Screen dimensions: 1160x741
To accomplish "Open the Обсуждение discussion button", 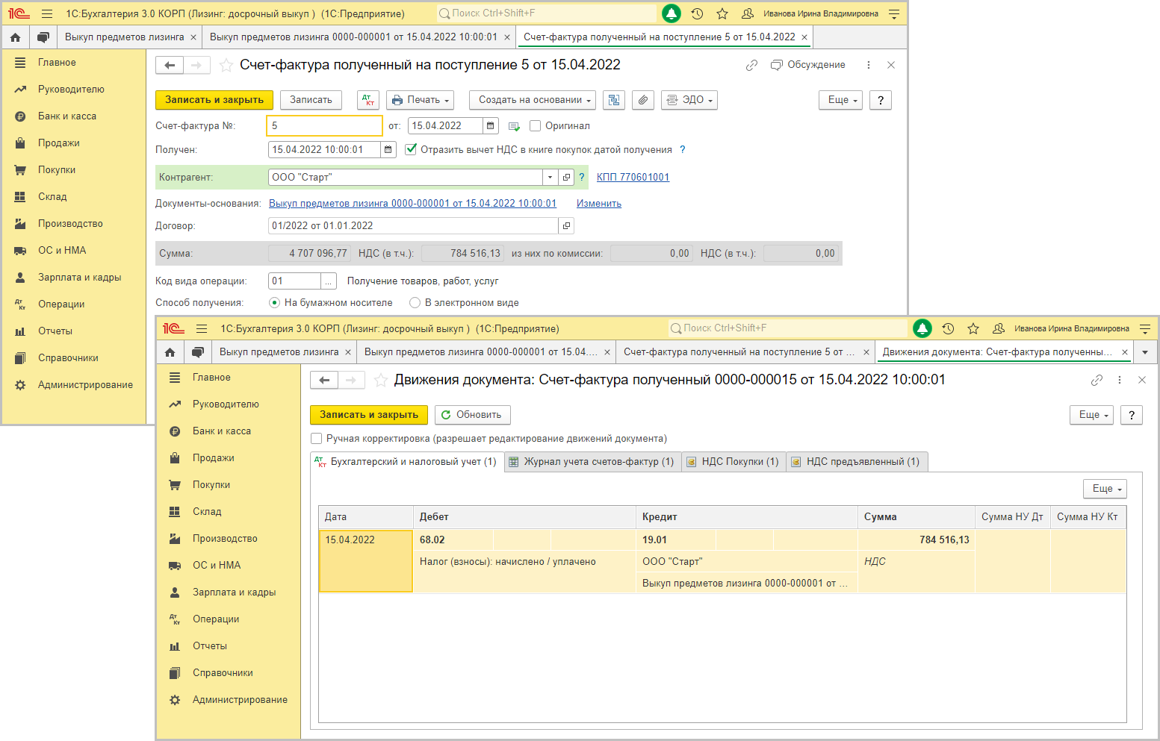I will (x=808, y=66).
